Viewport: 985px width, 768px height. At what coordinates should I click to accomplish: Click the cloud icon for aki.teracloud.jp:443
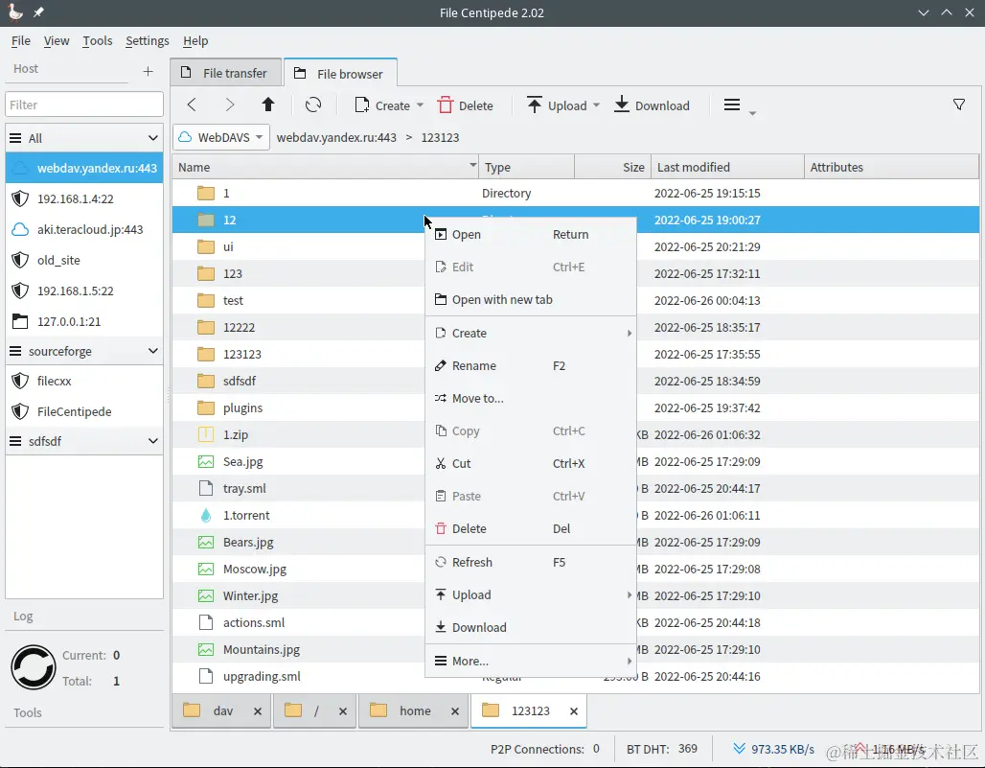[20, 229]
